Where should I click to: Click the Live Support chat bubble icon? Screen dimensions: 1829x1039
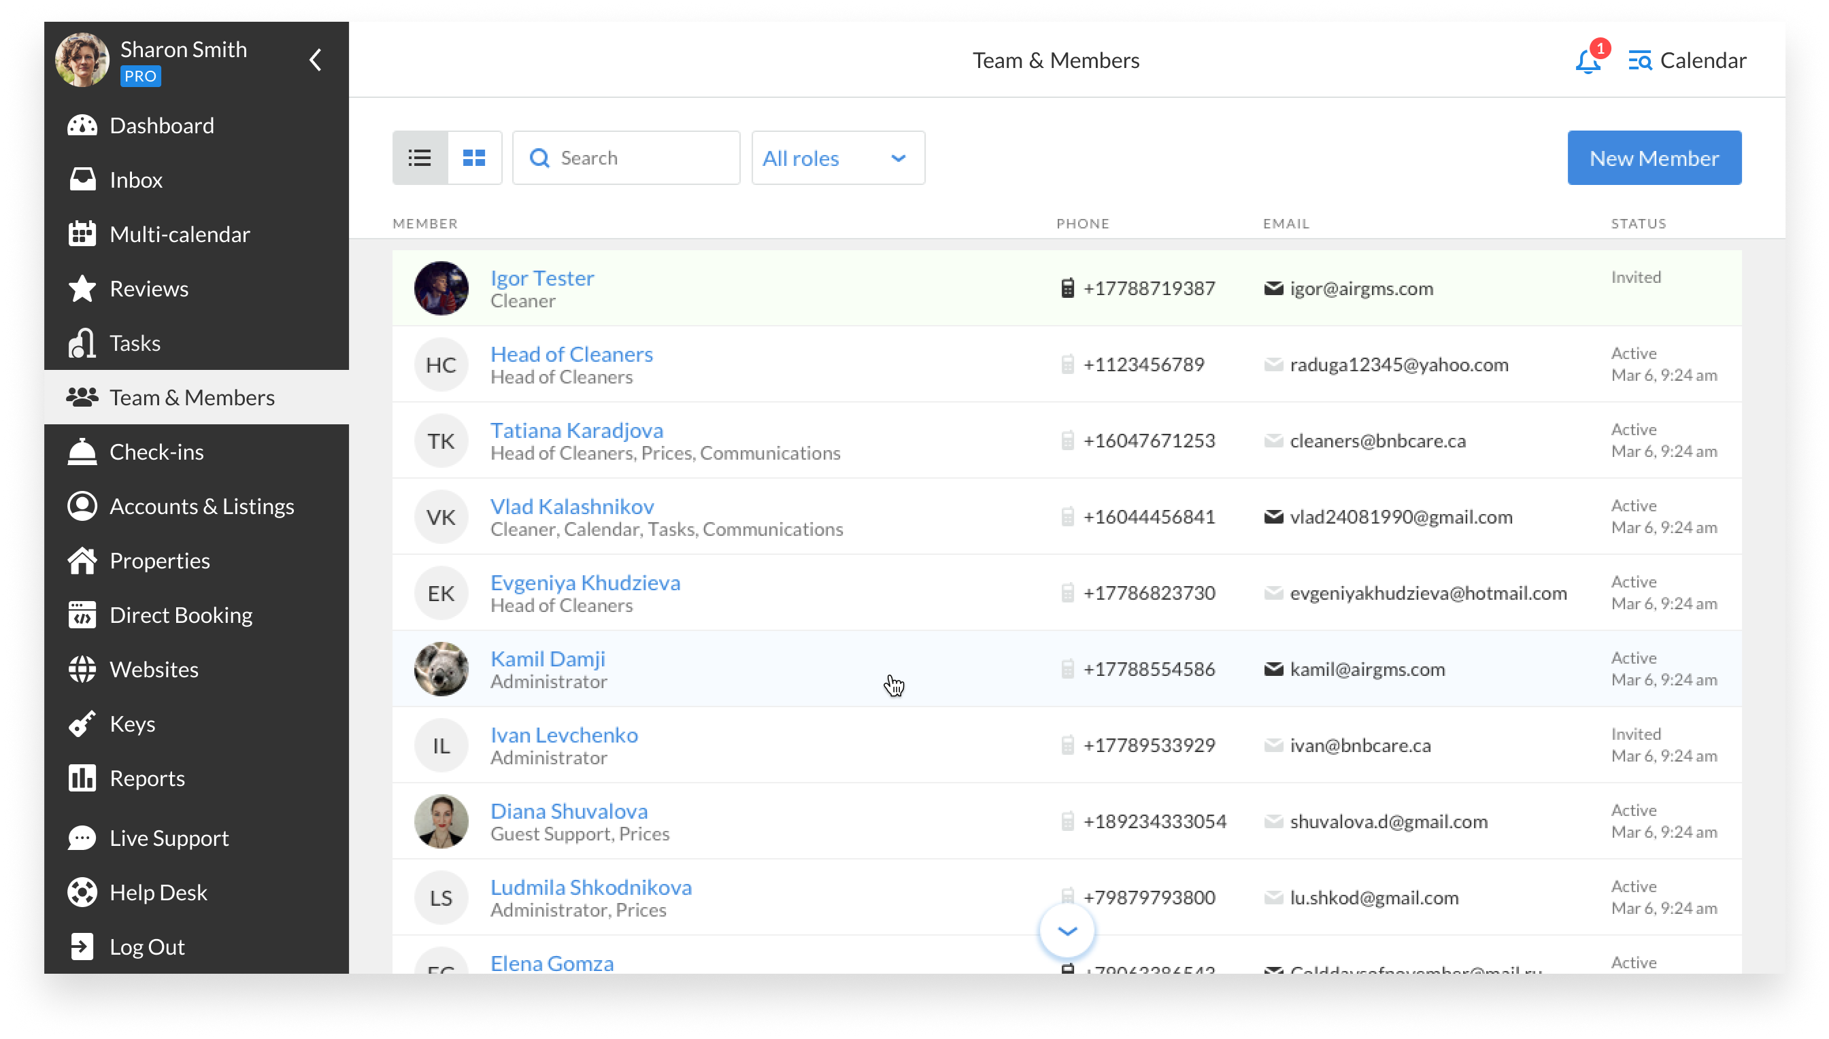click(82, 838)
